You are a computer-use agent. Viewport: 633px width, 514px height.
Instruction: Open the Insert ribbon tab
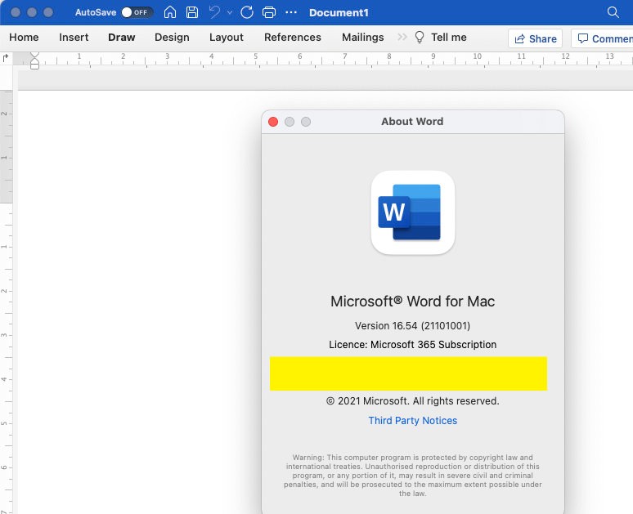pyautogui.click(x=74, y=37)
